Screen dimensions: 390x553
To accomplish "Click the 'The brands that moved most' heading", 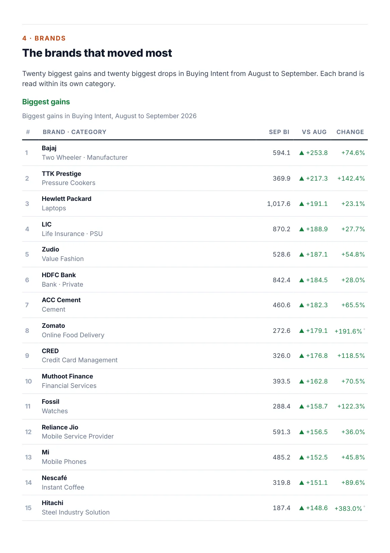I will pos(97,53).
